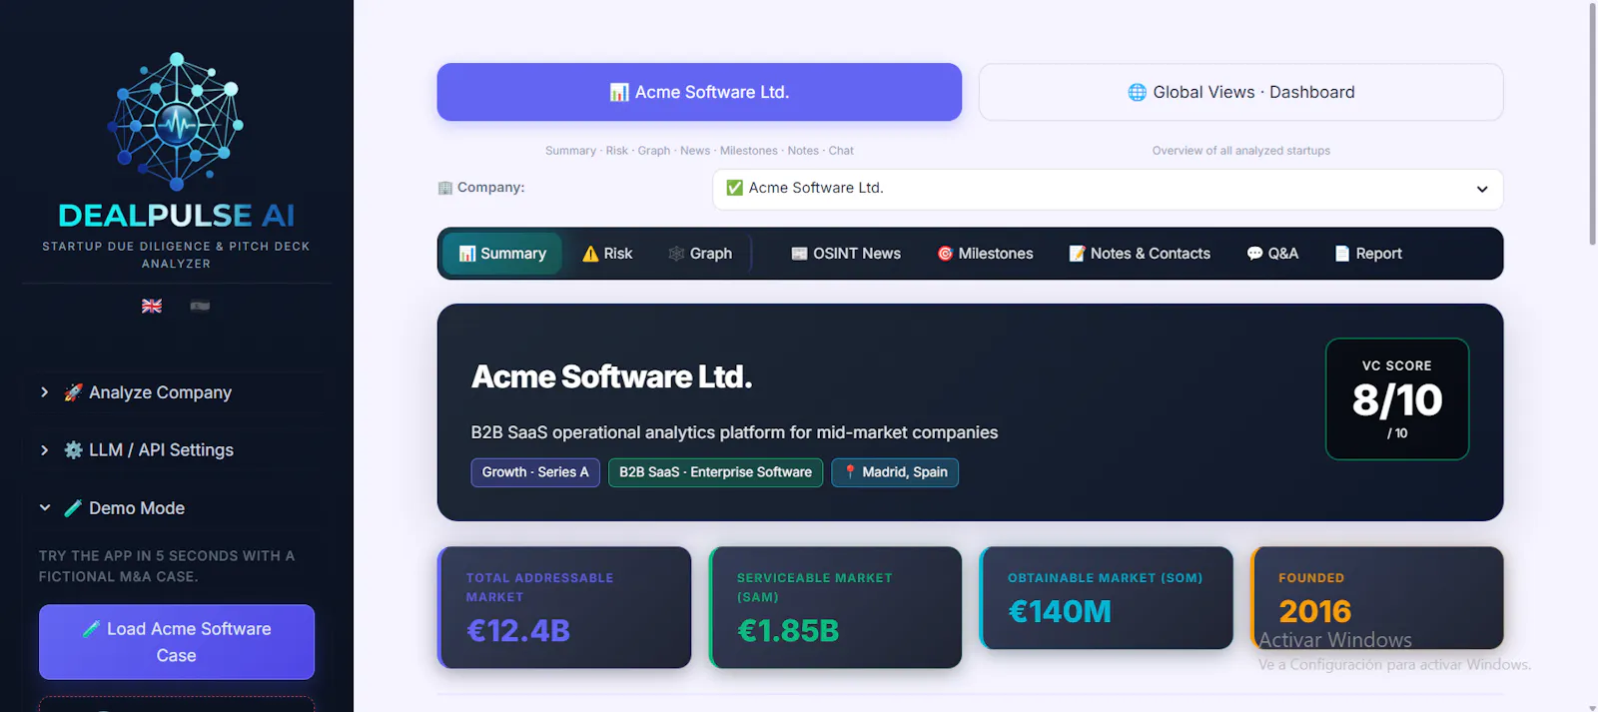Open the Notes & Contacts tab

click(1140, 254)
